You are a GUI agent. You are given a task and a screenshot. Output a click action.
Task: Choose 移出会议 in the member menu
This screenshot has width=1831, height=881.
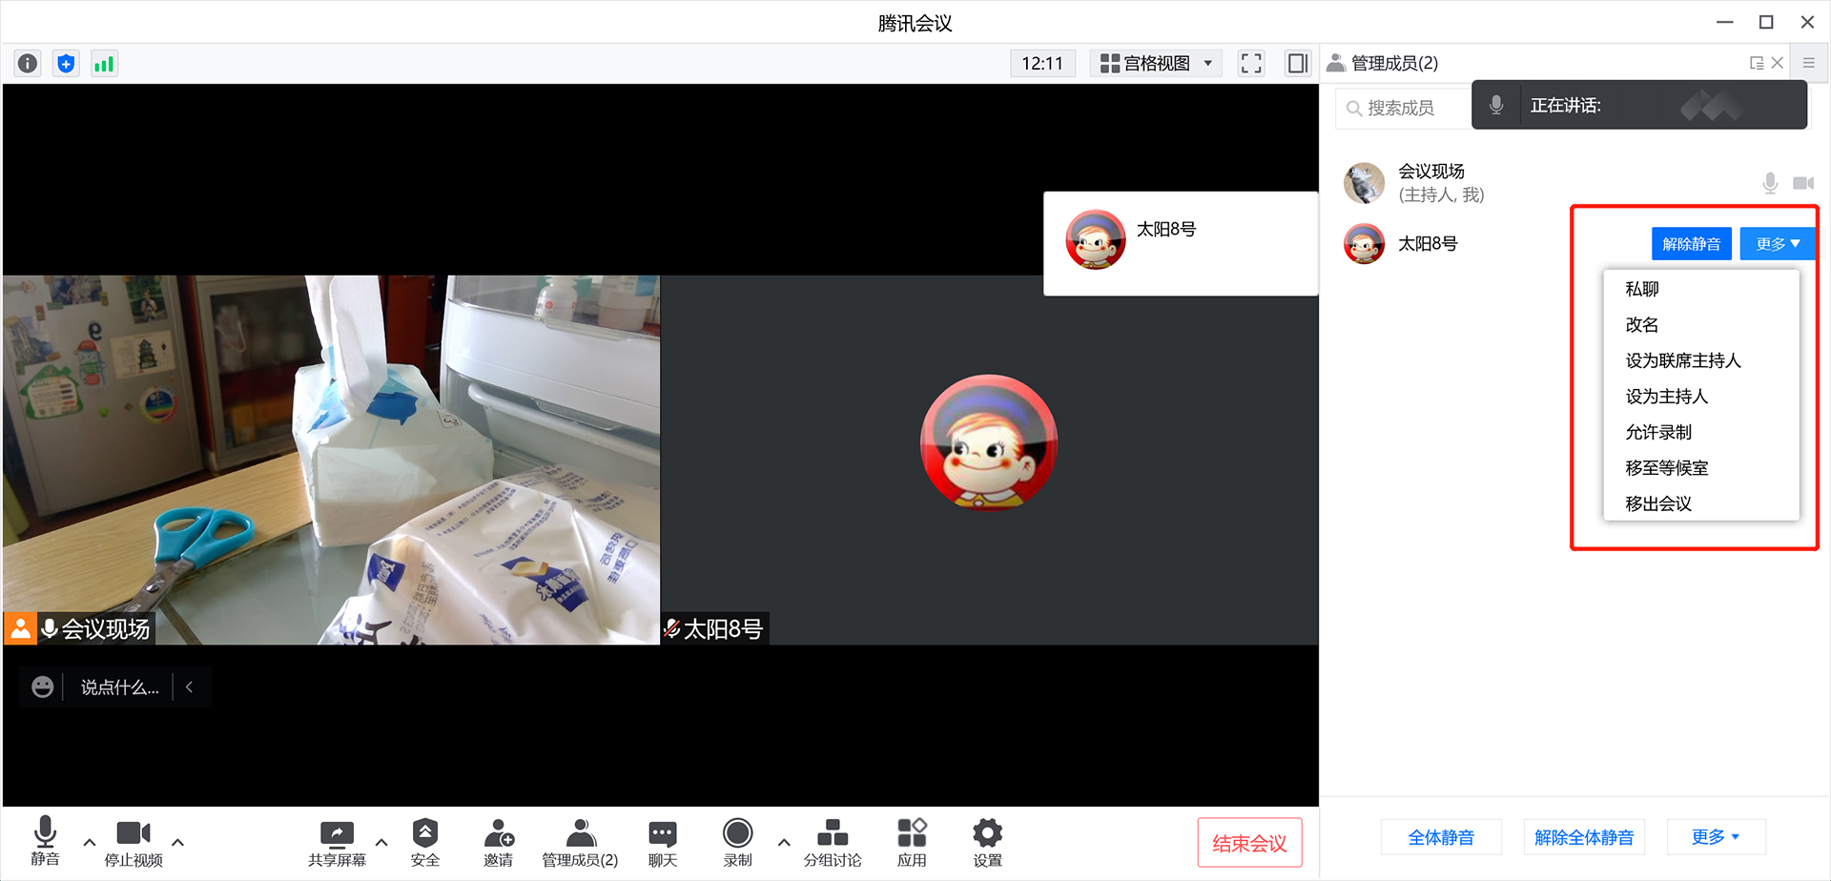click(1657, 504)
